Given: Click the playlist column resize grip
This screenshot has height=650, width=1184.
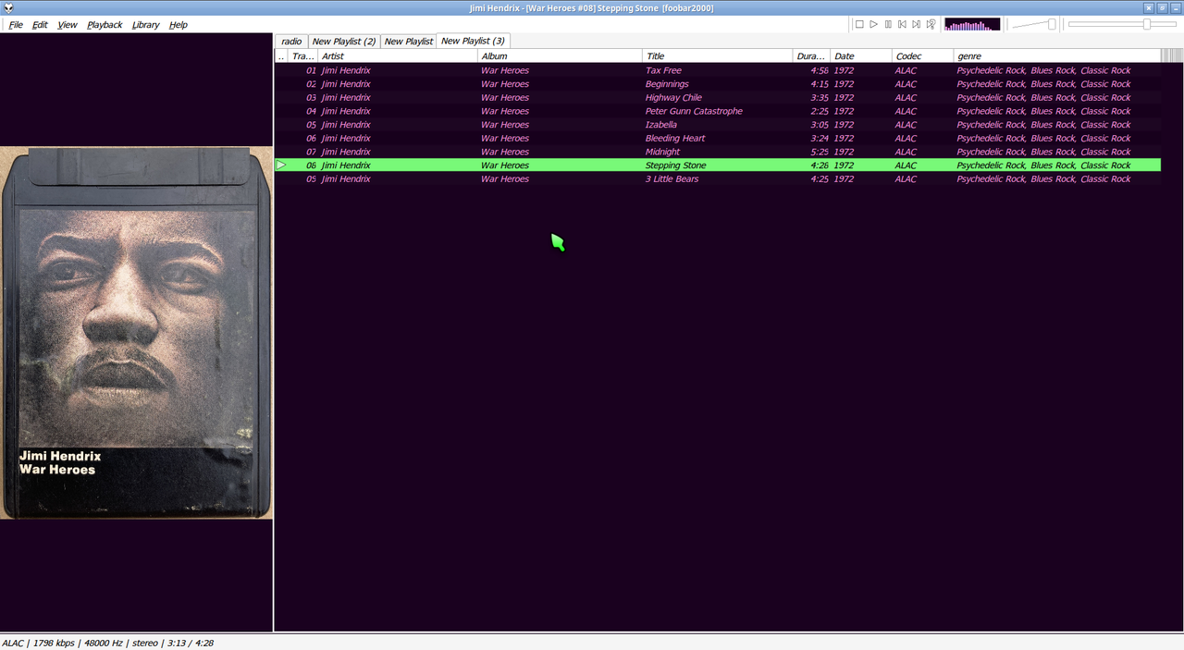Looking at the screenshot, I should coord(1171,56).
